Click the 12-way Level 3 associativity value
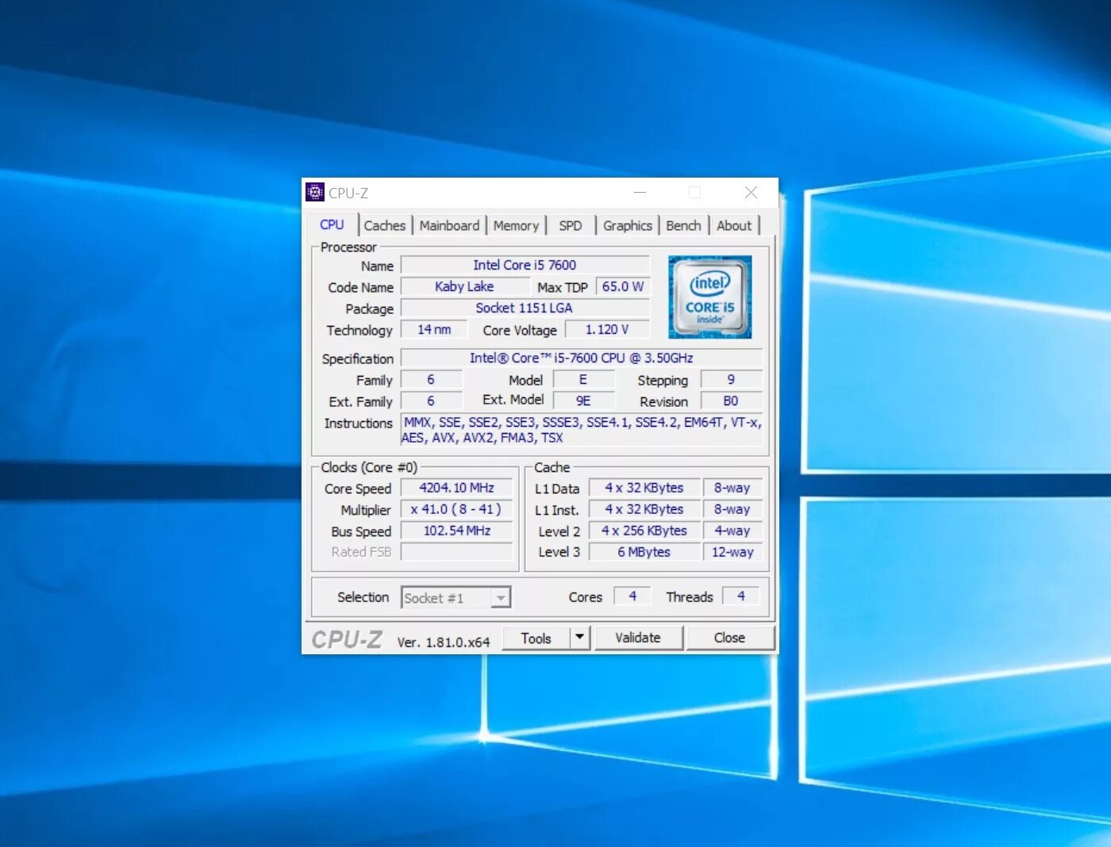This screenshot has height=847, width=1111. click(732, 552)
